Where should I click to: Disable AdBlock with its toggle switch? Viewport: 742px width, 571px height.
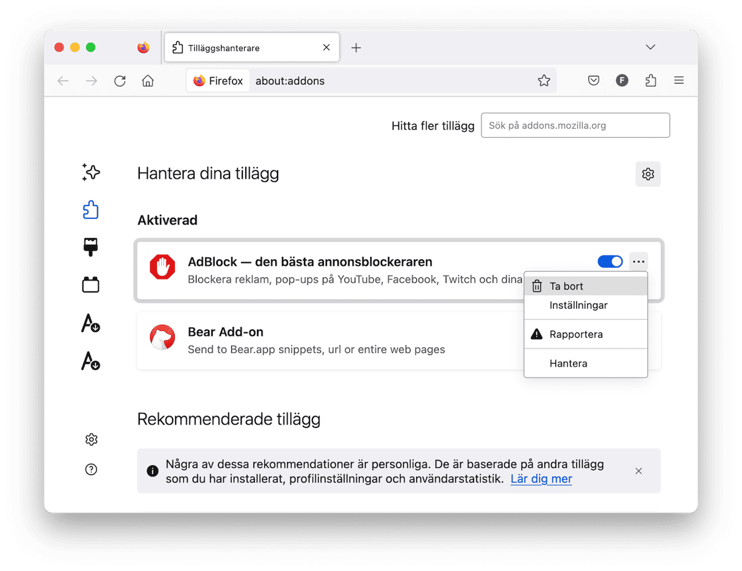pyautogui.click(x=610, y=262)
